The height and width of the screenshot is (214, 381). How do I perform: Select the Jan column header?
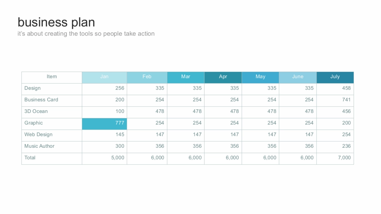pos(104,77)
